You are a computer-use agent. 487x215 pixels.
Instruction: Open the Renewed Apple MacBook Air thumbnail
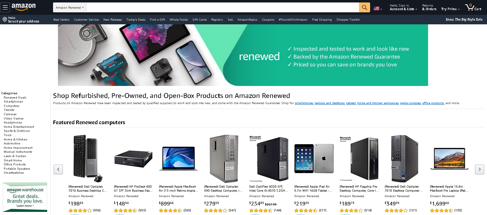179,159
